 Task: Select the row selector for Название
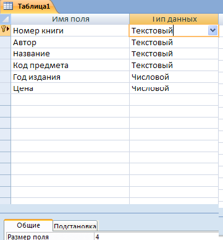[x=6, y=54]
